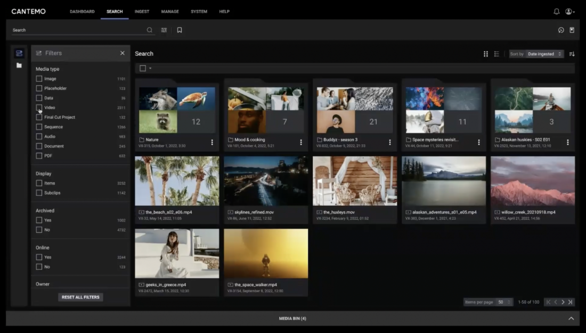Tick the Subclips display checkbox
This screenshot has height=333, width=586.
[x=39, y=193]
